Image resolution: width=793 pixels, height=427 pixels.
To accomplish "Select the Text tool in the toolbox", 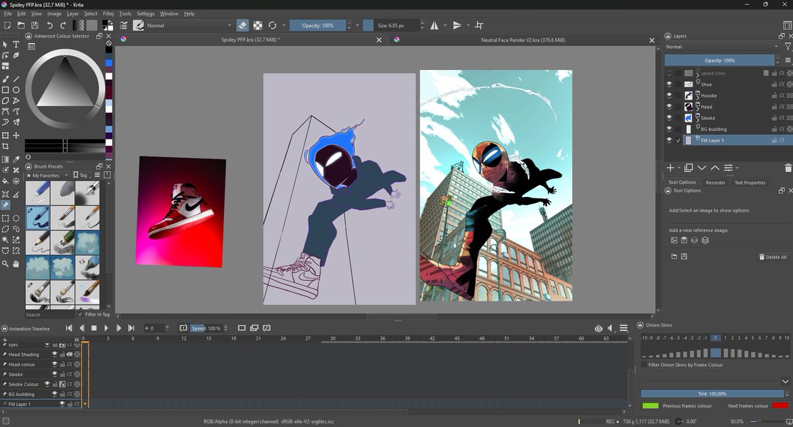I will click(x=16, y=44).
